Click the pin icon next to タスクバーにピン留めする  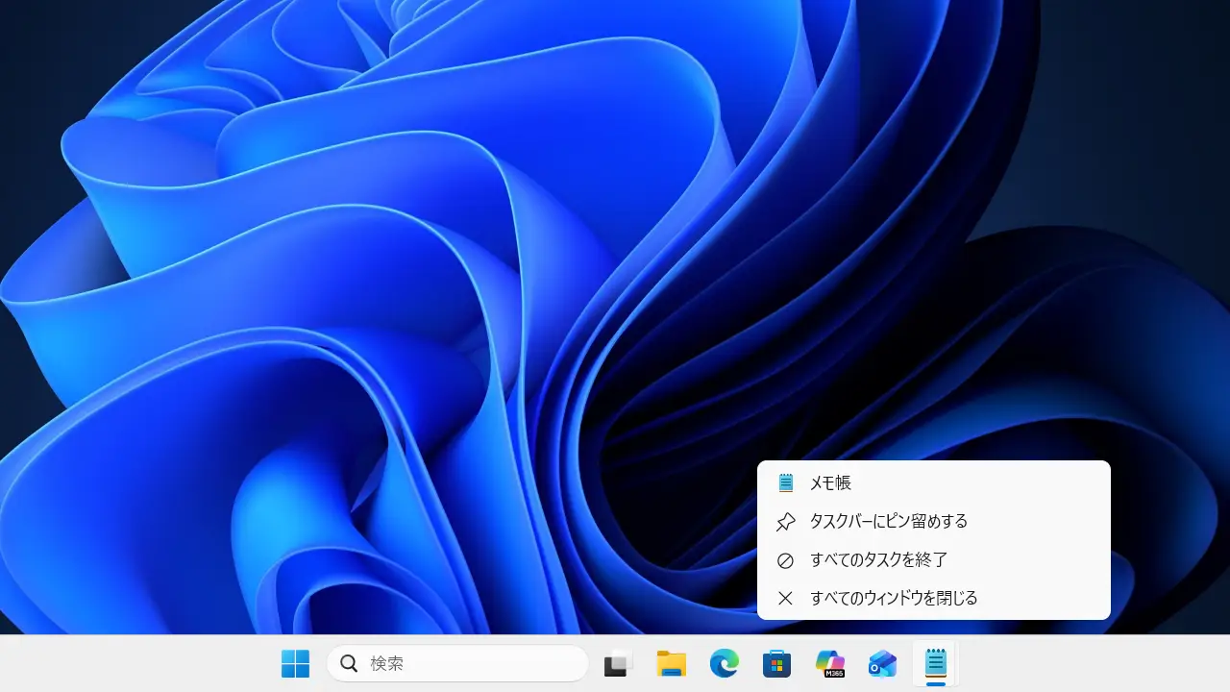pos(786,521)
